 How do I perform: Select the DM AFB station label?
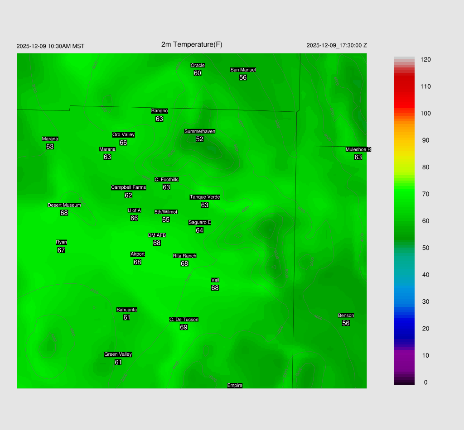tap(157, 235)
